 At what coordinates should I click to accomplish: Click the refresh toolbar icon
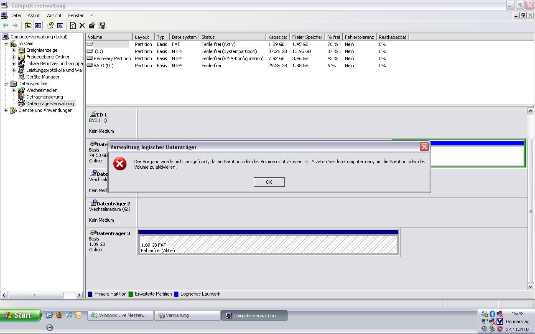(x=73, y=25)
